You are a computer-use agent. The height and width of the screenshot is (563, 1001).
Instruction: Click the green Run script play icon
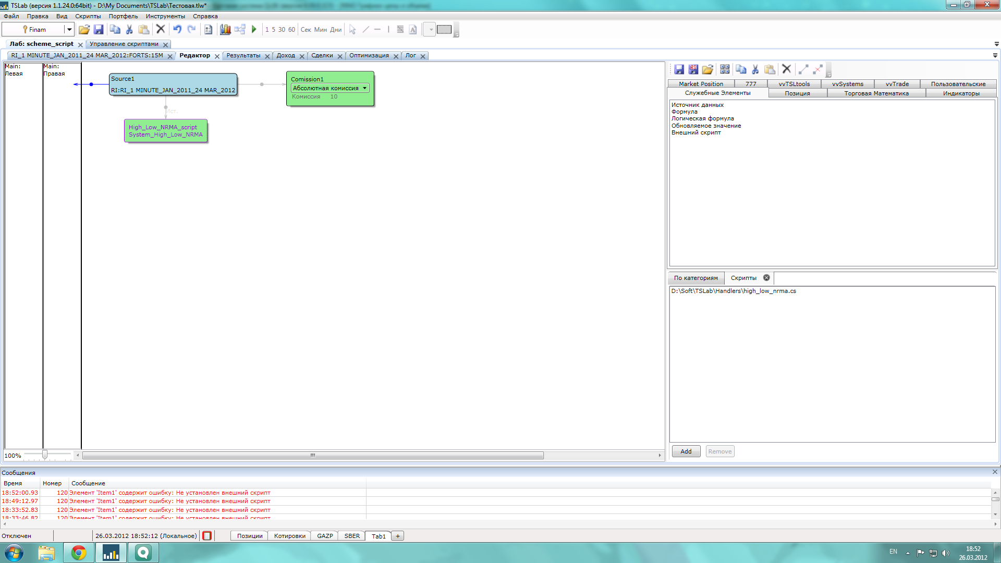click(x=254, y=30)
